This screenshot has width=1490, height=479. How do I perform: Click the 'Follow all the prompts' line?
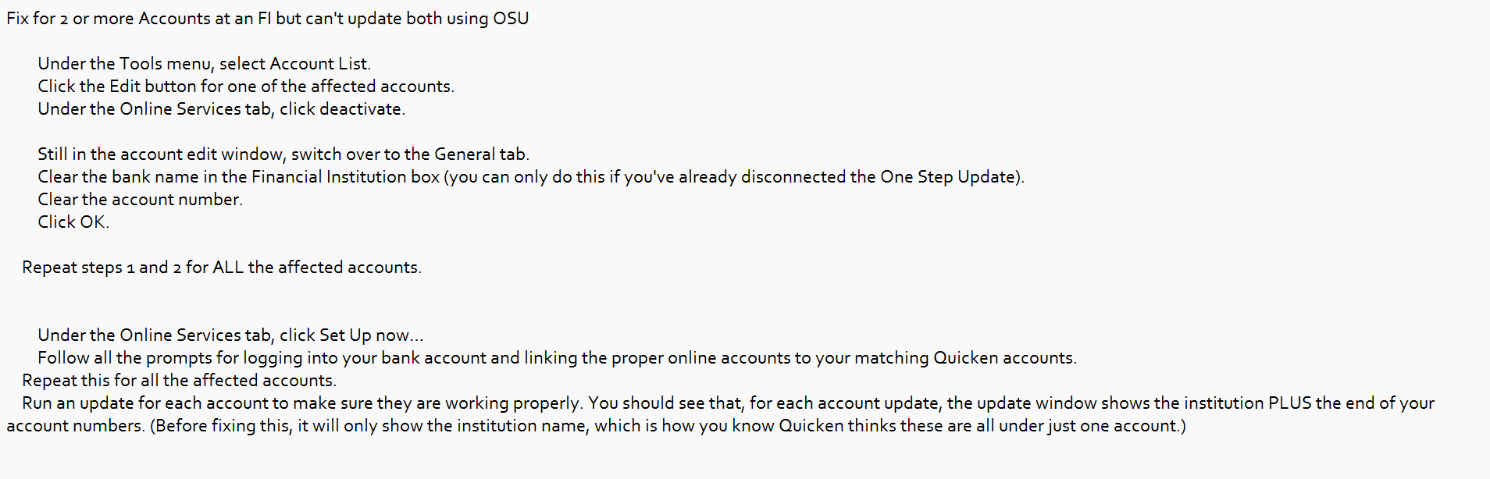click(558, 358)
